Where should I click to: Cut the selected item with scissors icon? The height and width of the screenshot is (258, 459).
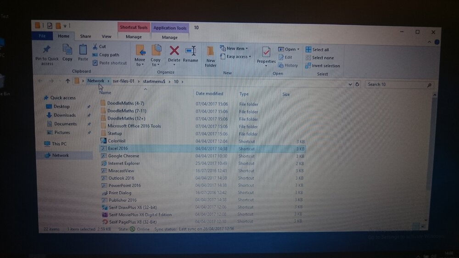coord(99,46)
